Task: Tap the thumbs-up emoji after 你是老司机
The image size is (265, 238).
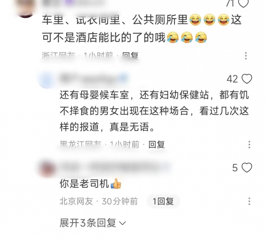Action: [x=116, y=183]
